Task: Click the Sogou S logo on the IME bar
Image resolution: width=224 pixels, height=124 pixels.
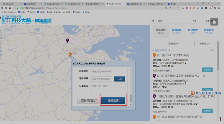Action: coord(193,93)
